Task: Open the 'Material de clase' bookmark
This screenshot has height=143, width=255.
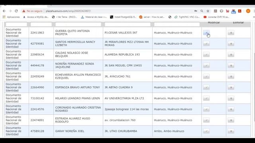Action: pos(94,17)
